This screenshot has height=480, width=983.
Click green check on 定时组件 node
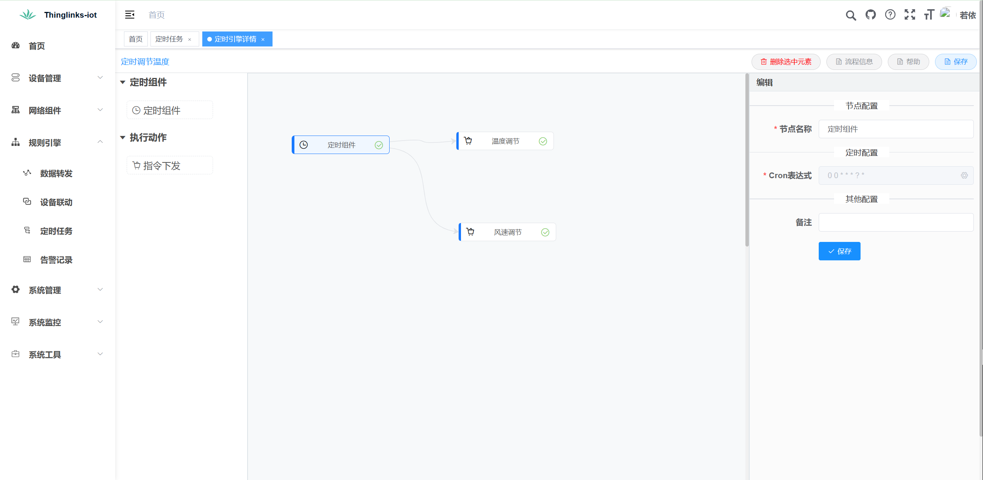point(379,145)
